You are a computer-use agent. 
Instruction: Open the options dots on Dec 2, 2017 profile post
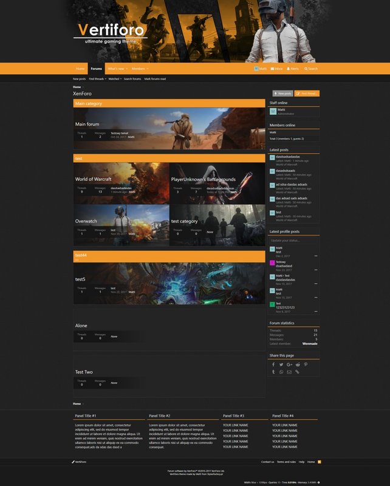coord(316,256)
